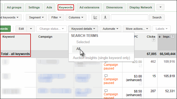The height and width of the screenshot is (99, 177).
Task: Sort by the Campaign column header
Action: [x=45, y=37]
